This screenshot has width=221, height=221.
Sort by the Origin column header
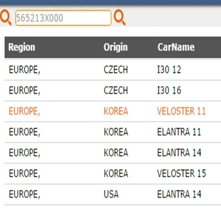[x=115, y=47]
